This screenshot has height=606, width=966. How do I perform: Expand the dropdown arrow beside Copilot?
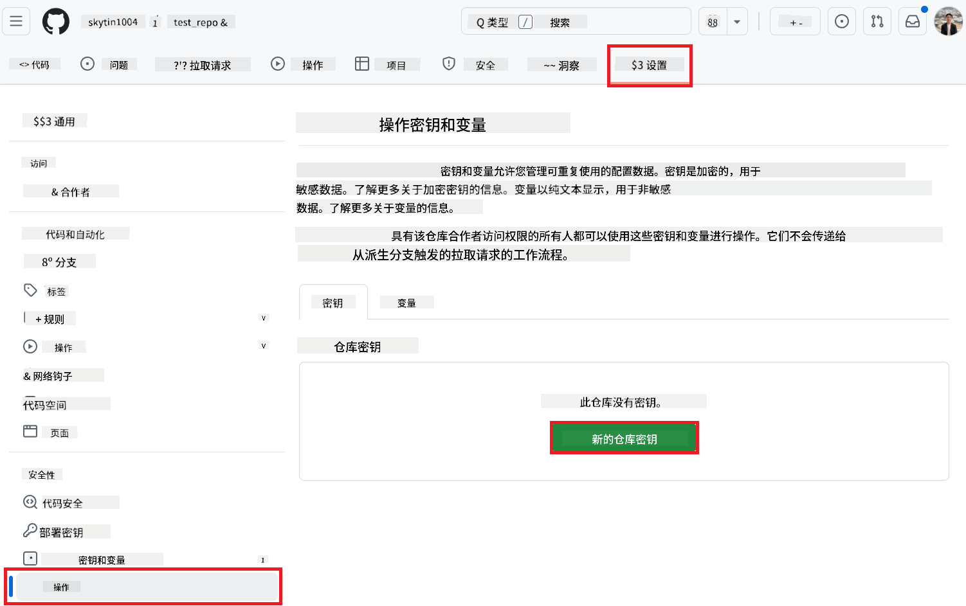pos(737,21)
